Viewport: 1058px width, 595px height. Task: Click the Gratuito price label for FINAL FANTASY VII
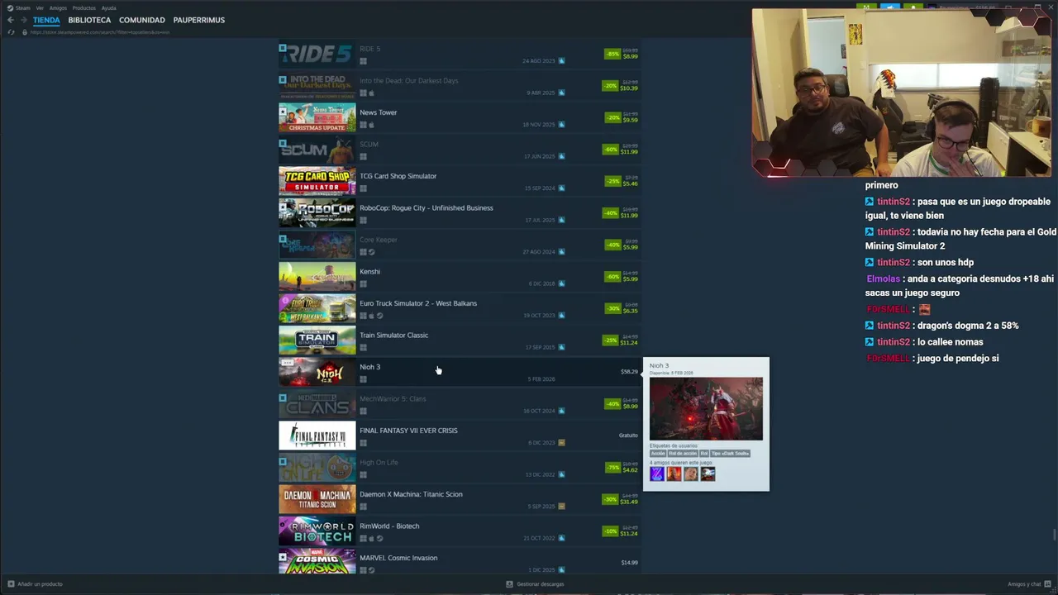point(628,436)
